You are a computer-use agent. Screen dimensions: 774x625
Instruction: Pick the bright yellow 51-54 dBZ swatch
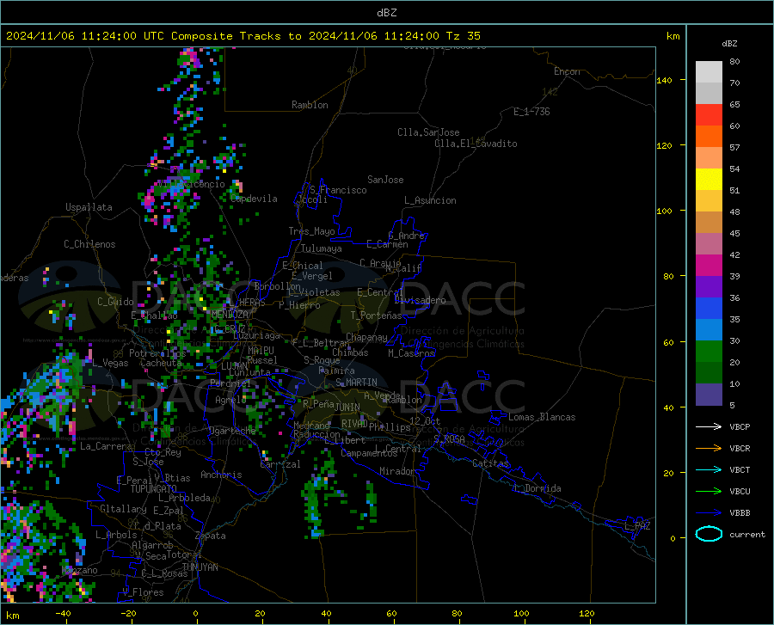click(x=709, y=180)
